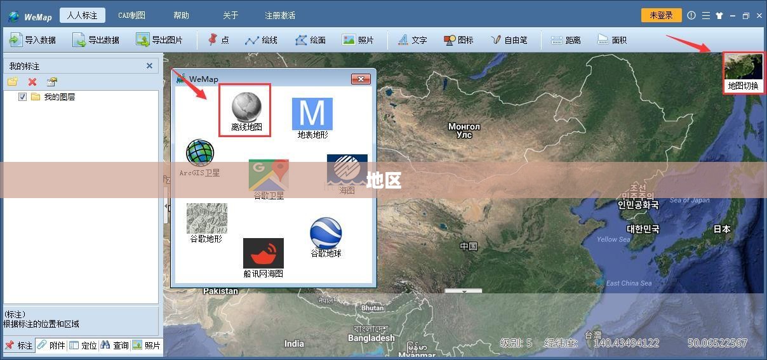Switch to the 附件 bottom tab
The width and height of the screenshot is (767, 360).
point(51,345)
